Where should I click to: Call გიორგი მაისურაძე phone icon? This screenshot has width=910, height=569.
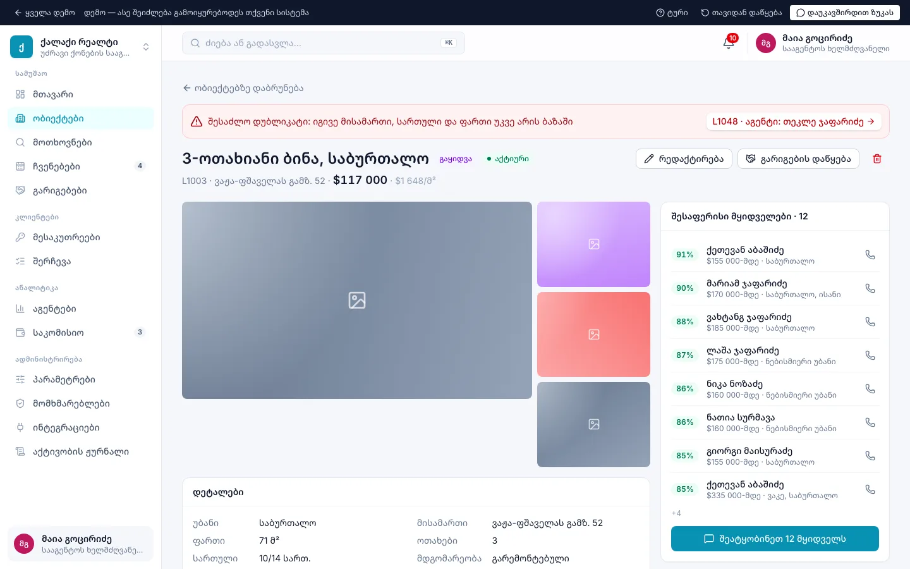coord(870,456)
